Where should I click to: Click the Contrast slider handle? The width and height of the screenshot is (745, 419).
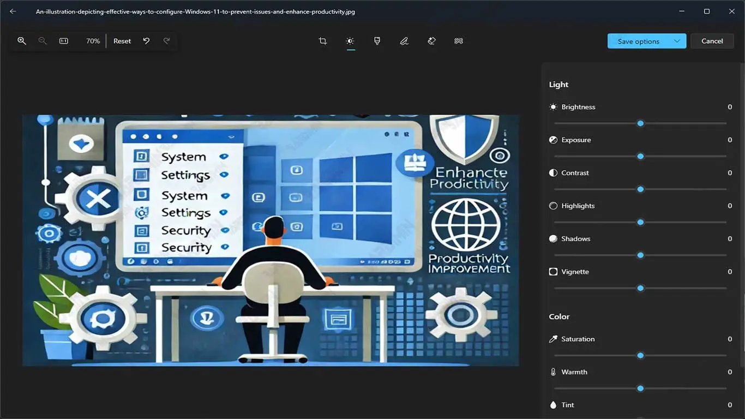click(x=641, y=189)
